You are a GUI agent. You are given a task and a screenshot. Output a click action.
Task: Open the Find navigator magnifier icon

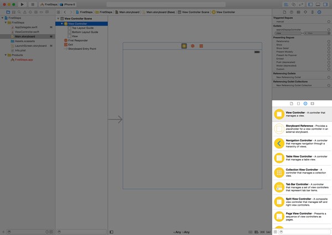19,12
